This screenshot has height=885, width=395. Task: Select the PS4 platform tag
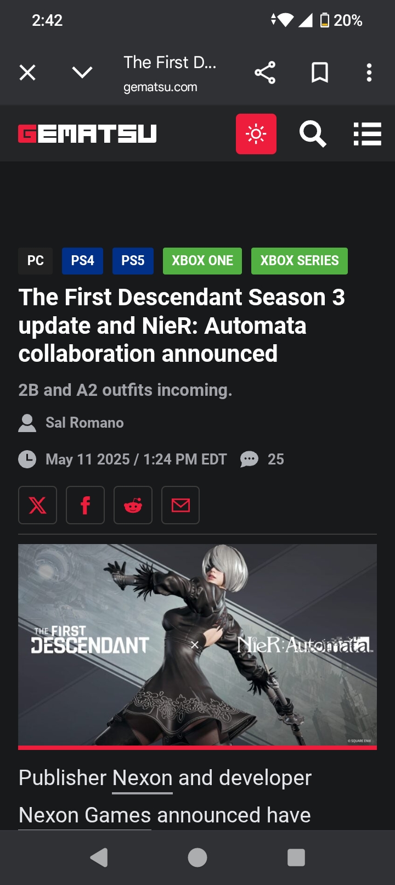(83, 261)
